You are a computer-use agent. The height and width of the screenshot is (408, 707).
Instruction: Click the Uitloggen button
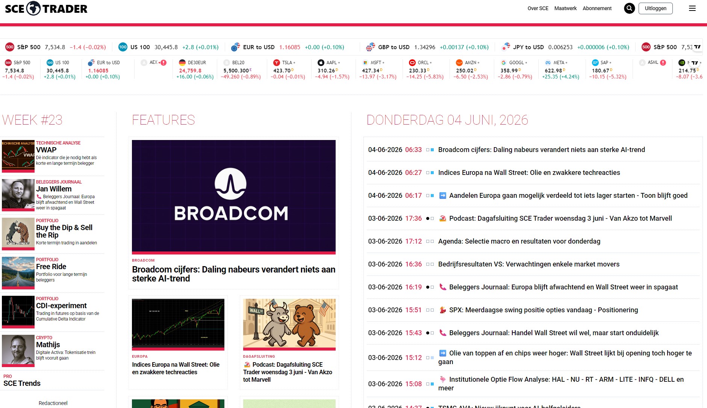656,8
